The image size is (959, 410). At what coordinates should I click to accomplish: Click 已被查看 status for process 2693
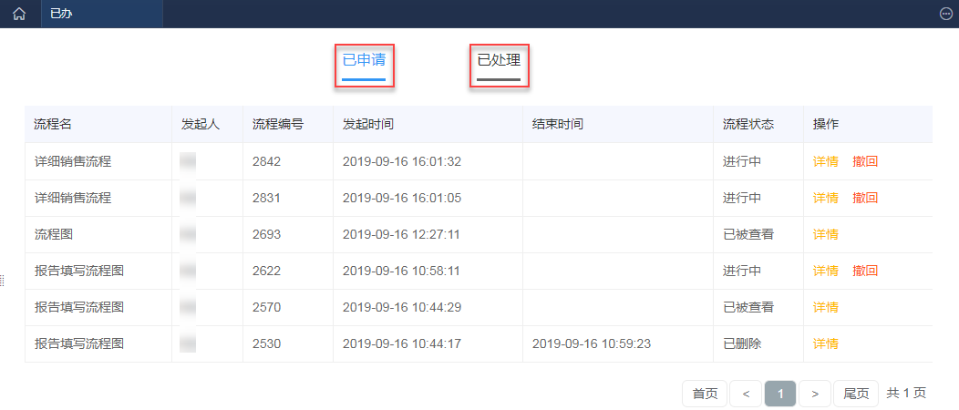click(748, 234)
